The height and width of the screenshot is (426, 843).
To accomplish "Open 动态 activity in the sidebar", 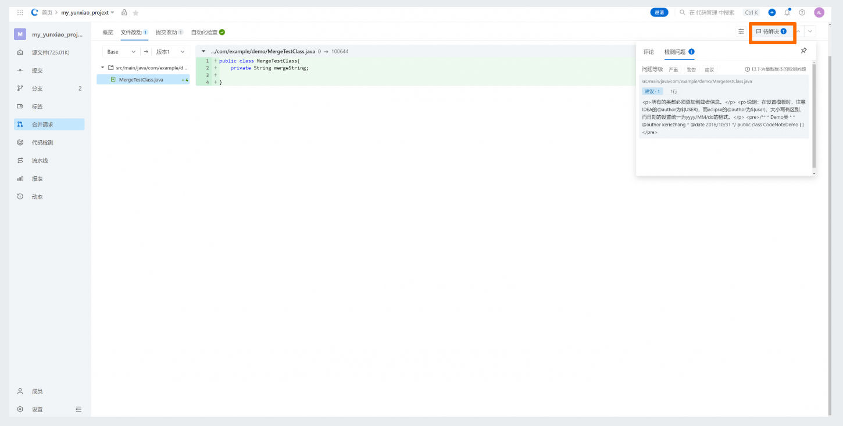I will (x=49, y=197).
